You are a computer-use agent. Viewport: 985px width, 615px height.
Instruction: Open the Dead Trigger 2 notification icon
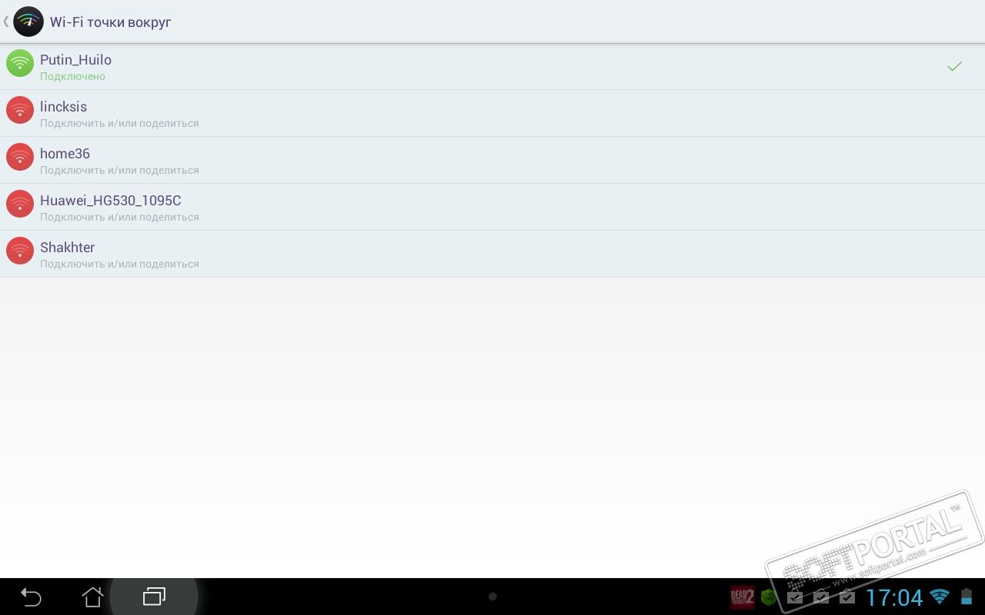743,597
